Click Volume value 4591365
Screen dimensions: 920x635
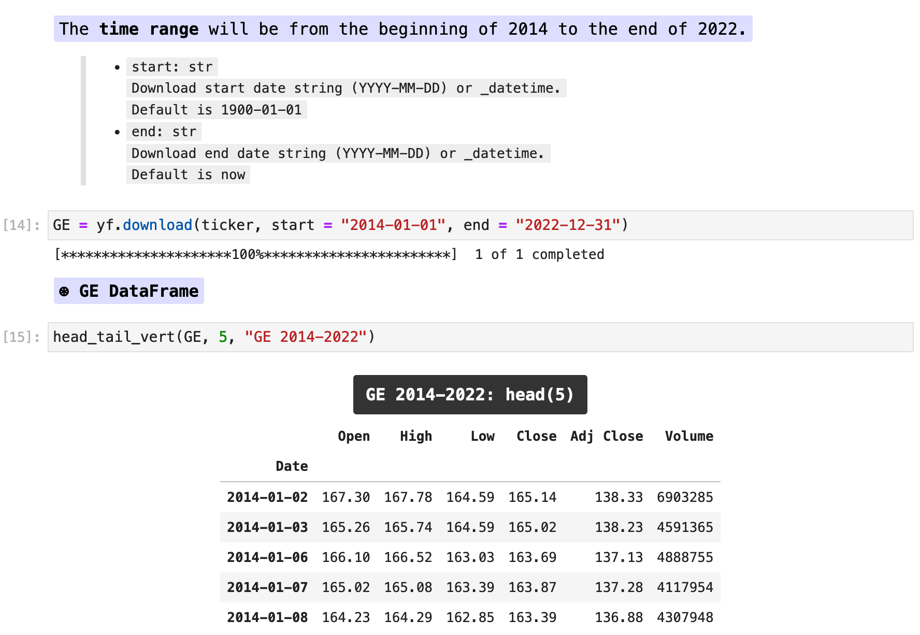point(685,527)
